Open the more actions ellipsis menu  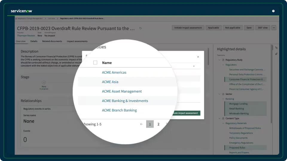click(274, 28)
